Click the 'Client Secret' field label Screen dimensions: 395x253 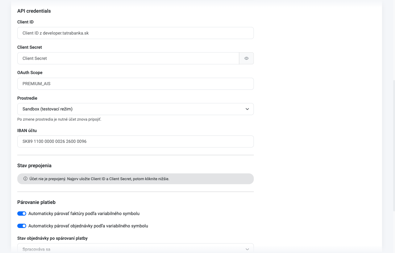[x=30, y=47]
